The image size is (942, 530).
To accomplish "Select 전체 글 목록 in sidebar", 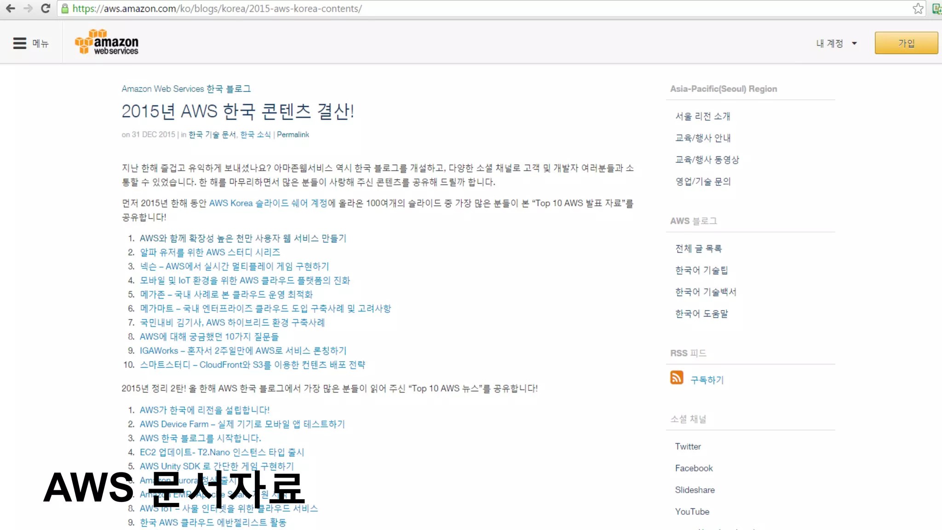I will (699, 248).
